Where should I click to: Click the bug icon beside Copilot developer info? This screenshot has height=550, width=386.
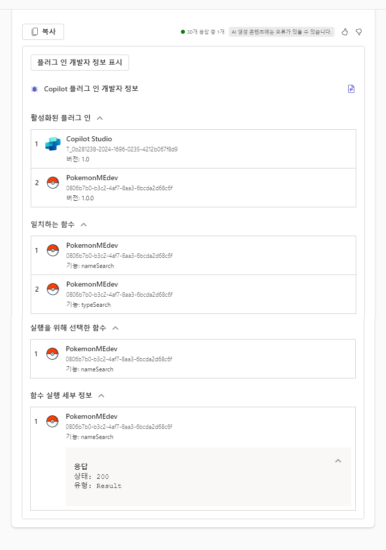(x=35, y=89)
